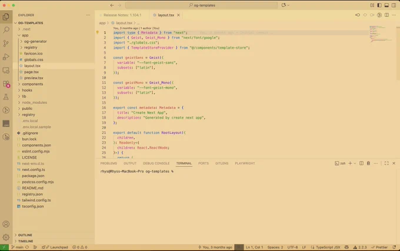Open the Source Control view
Image resolution: width=400 pixels, height=251 pixels.
click(6, 43)
